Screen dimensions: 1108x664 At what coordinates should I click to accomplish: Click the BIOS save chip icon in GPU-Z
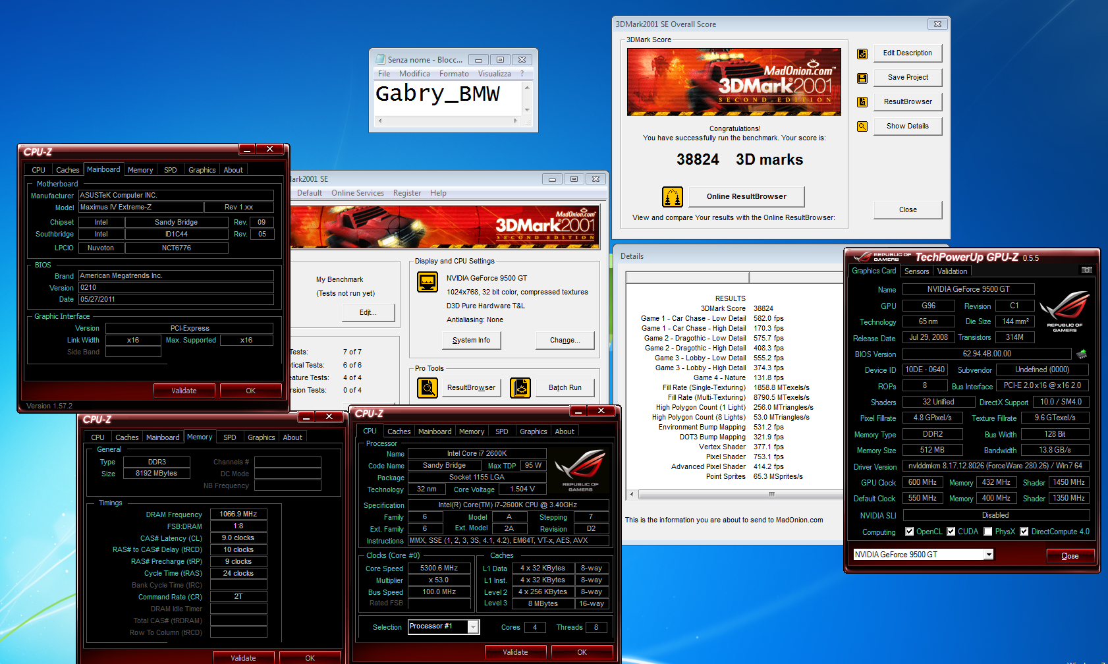click(1082, 354)
